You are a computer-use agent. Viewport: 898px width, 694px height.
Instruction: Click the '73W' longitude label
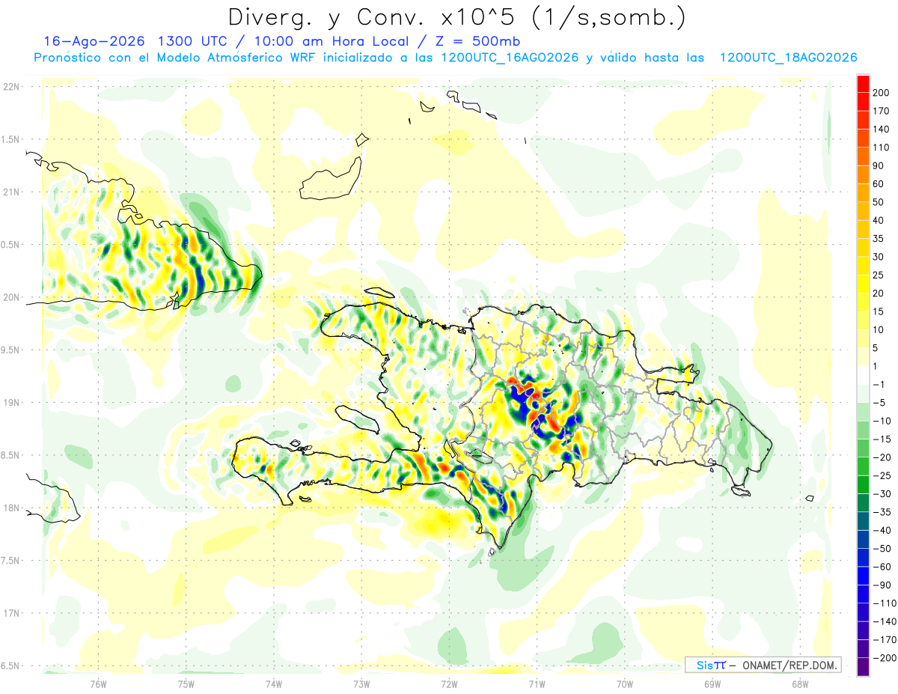(361, 684)
